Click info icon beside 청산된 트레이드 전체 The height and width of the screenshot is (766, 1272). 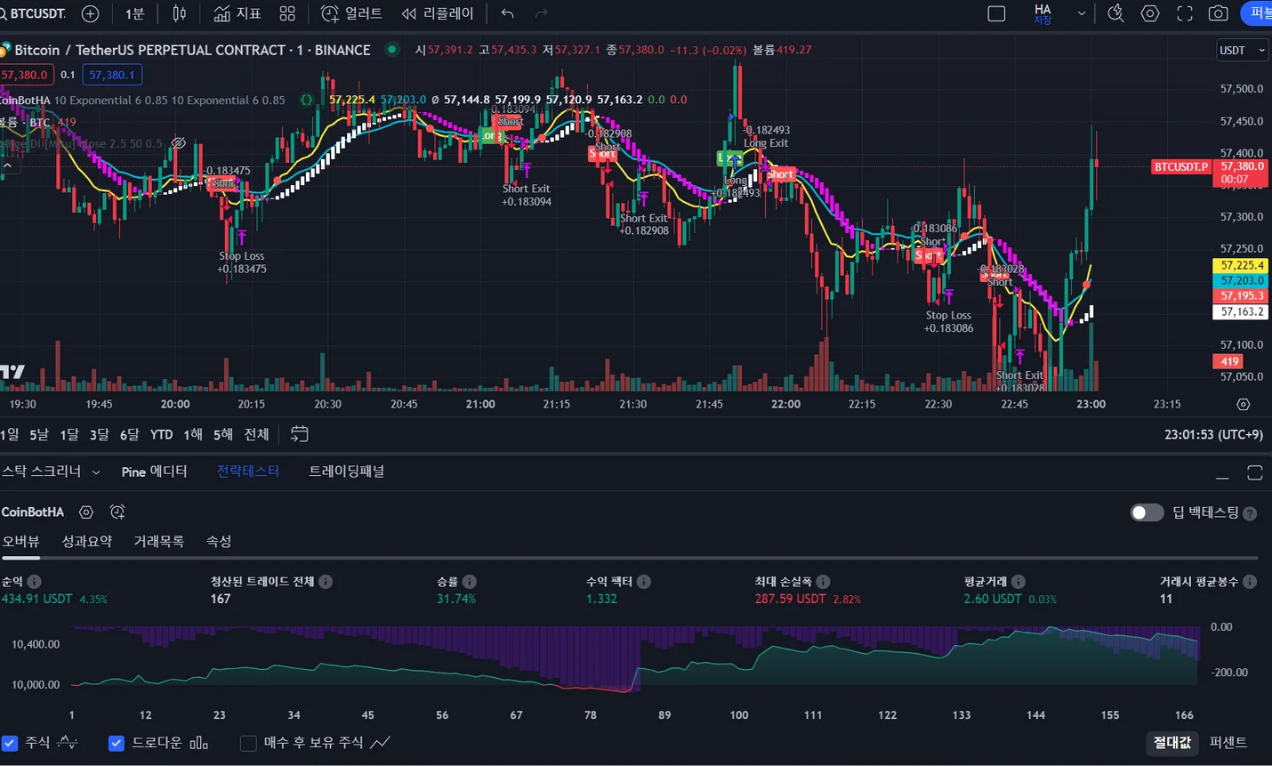326,581
